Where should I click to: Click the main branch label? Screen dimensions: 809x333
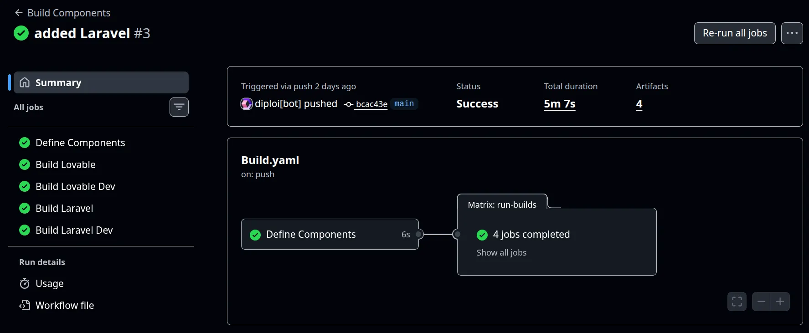click(404, 104)
